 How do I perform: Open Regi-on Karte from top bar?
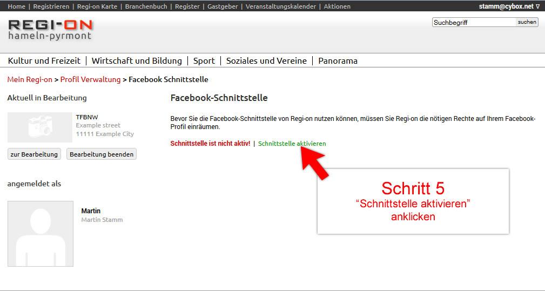(97, 6)
